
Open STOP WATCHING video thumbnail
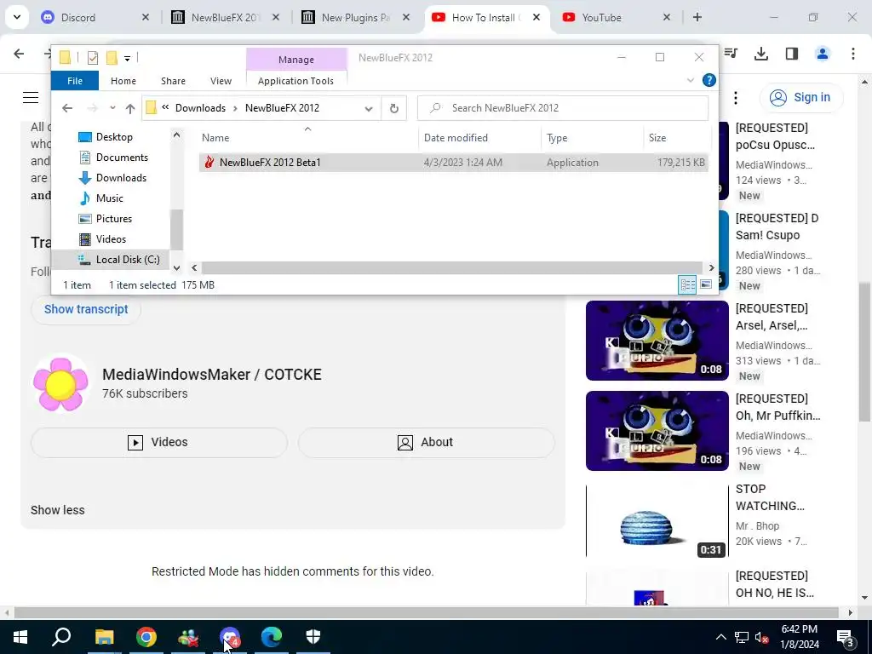point(657,520)
